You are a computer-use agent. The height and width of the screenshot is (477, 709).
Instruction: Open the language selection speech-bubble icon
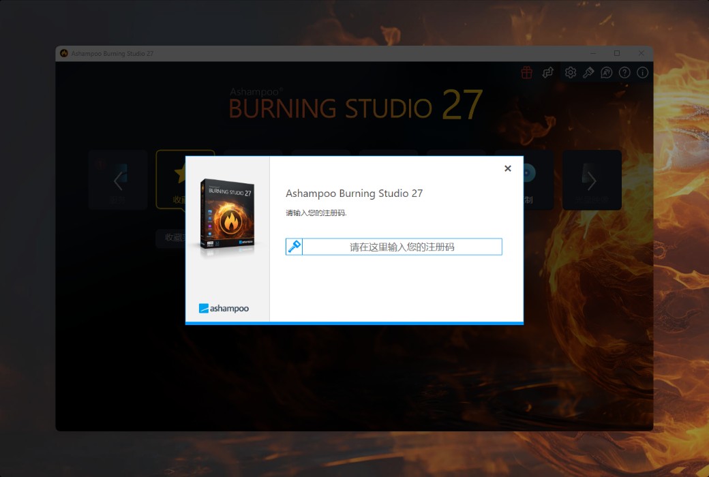(606, 72)
